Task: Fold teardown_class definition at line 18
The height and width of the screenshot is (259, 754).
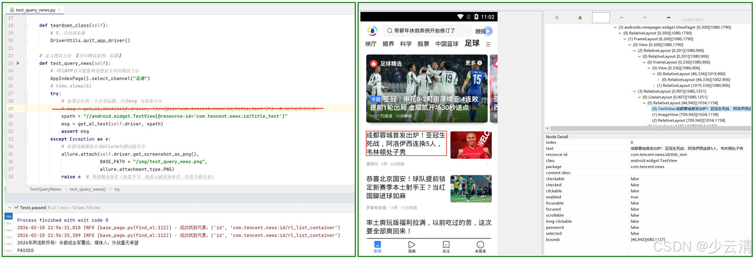Action: click(26, 26)
